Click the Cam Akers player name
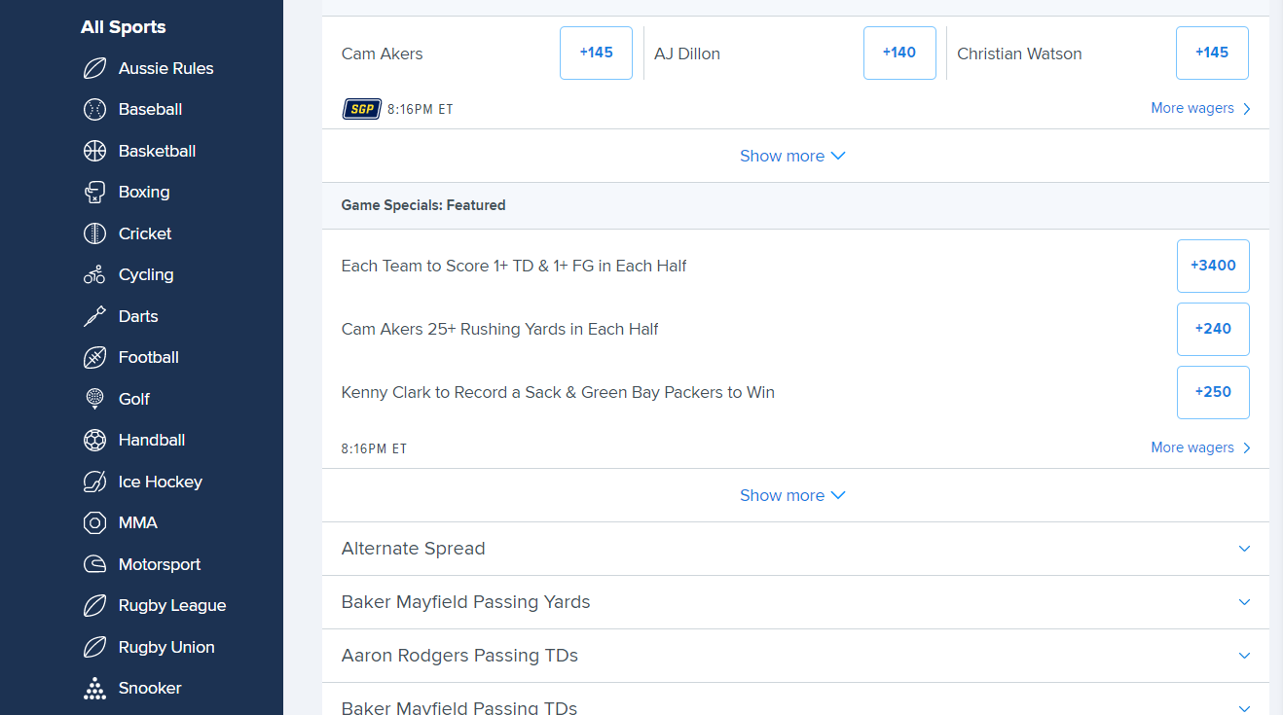1283x715 pixels. pyautogui.click(x=383, y=54)
